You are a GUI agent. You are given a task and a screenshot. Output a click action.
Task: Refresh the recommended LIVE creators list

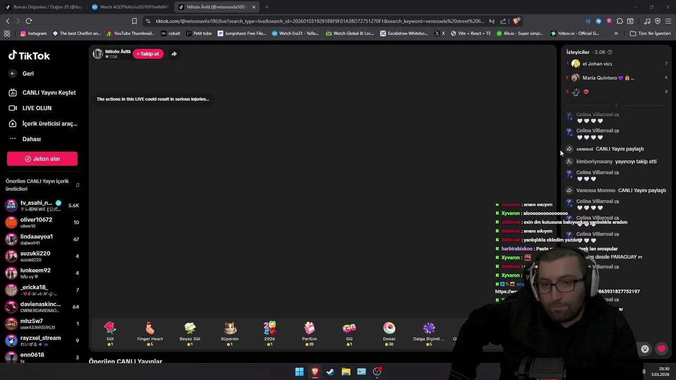pos(78,185)
